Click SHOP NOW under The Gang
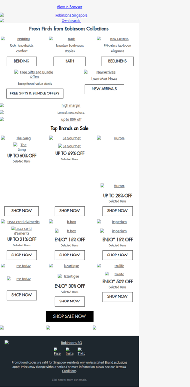The image size is (190, 387). (x=21, y=211)
